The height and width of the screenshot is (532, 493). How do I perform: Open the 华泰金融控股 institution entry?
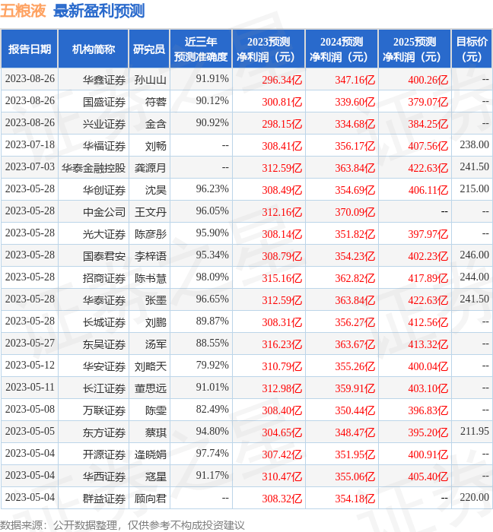point(94,167)
